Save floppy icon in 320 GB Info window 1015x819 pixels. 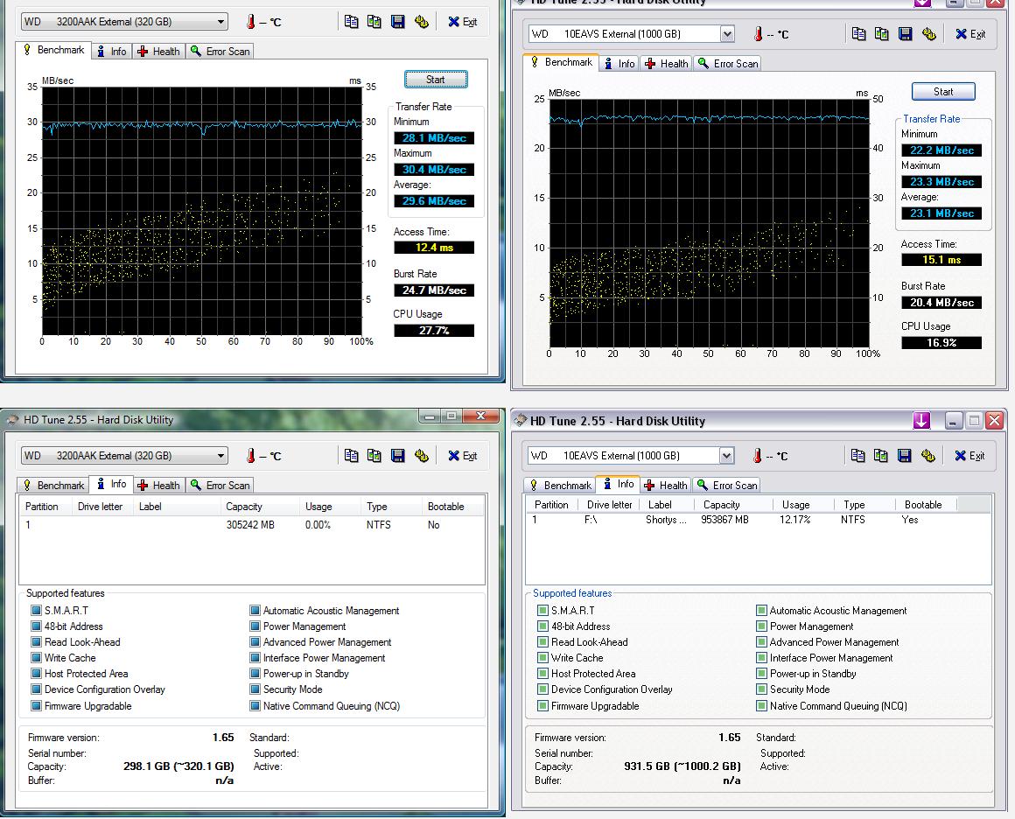click(397, 456)
